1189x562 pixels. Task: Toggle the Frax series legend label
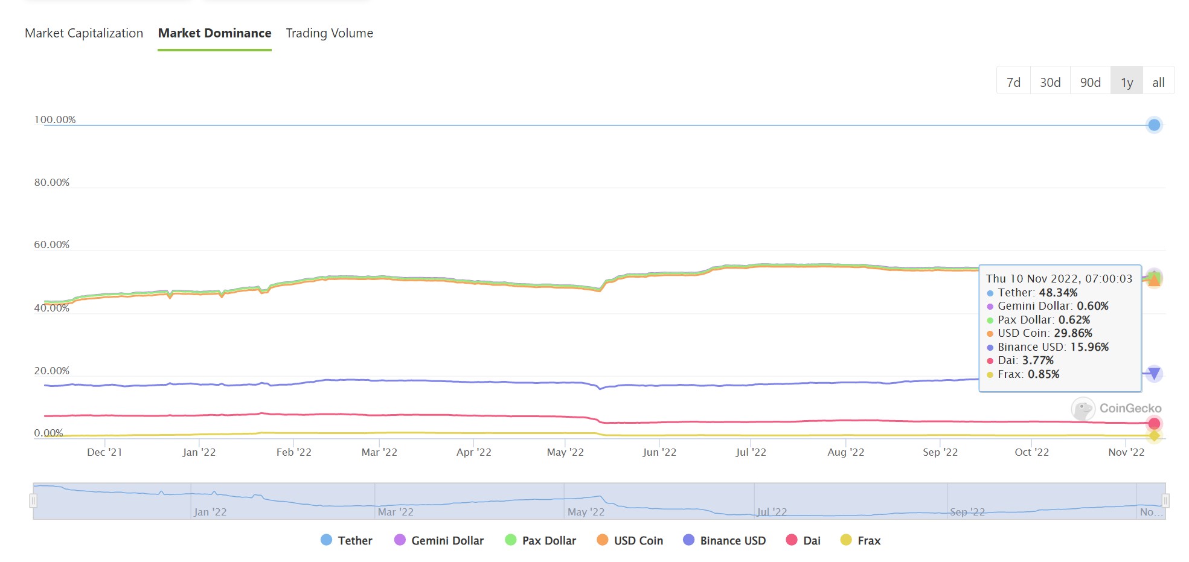[869, 541]
